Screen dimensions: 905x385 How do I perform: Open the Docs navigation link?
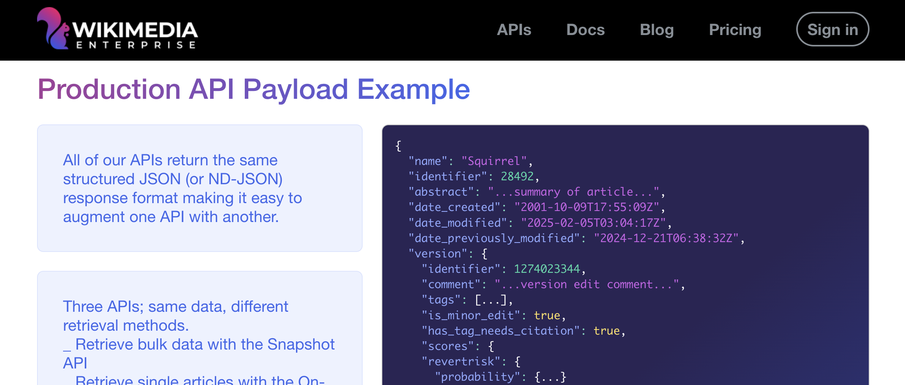[x=585, y=30]
